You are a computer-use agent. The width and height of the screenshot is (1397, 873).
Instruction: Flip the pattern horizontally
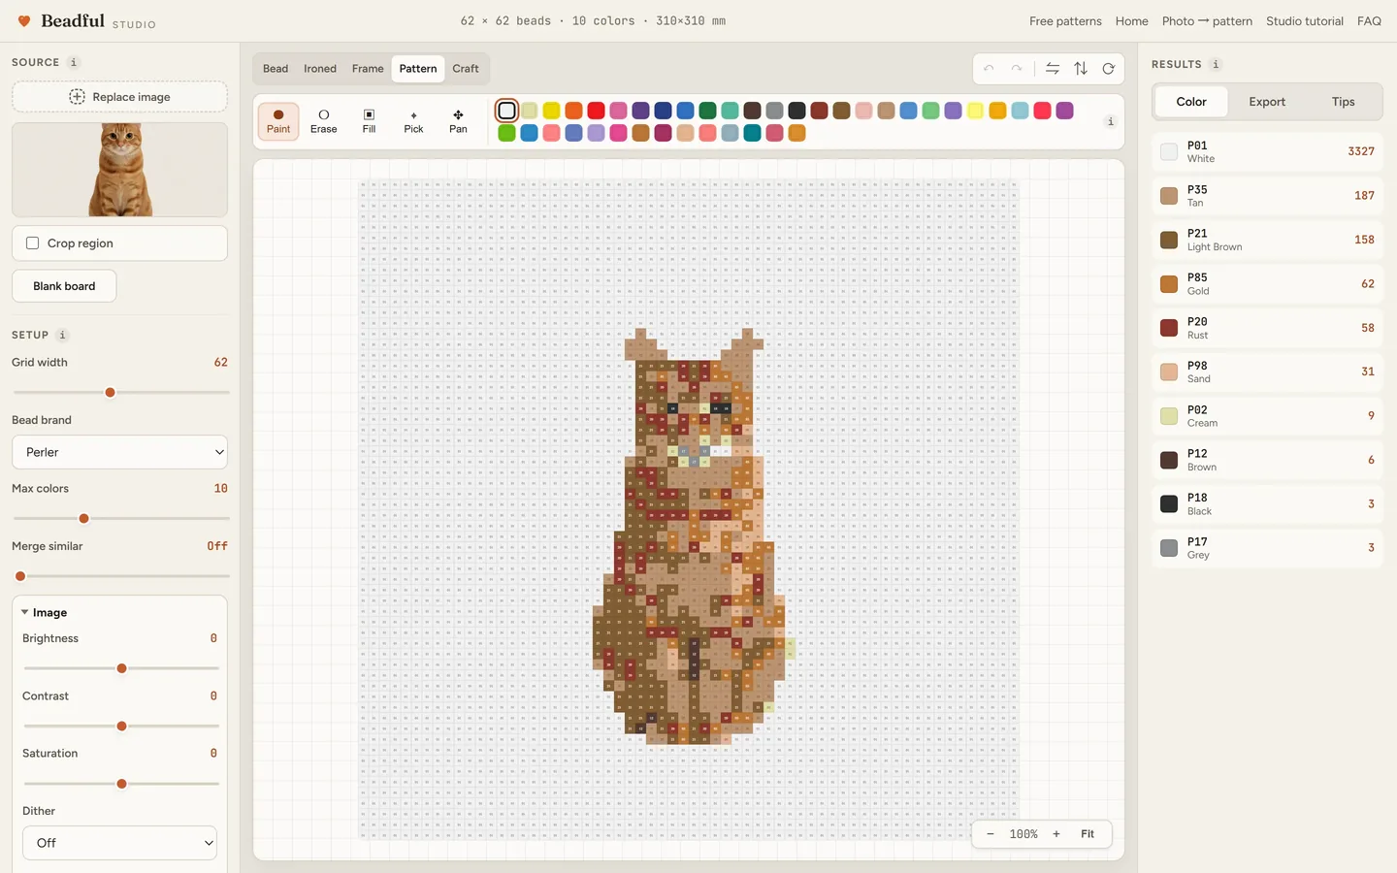[x=1053, y=69]
